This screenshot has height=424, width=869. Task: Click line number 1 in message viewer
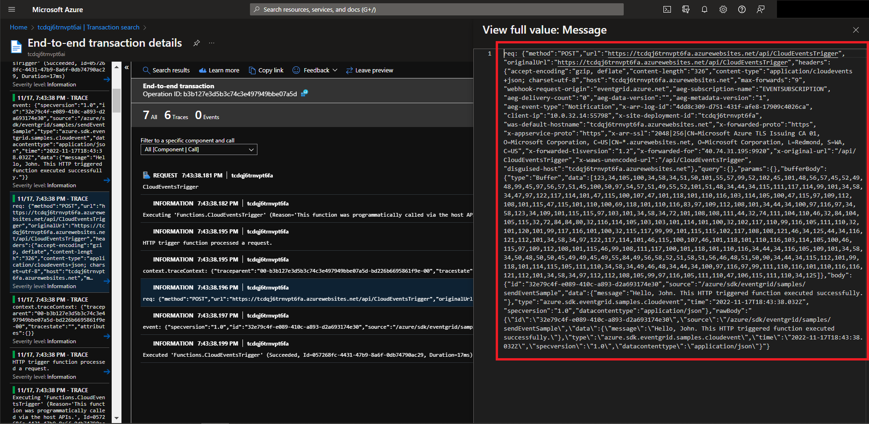[490, 54]
